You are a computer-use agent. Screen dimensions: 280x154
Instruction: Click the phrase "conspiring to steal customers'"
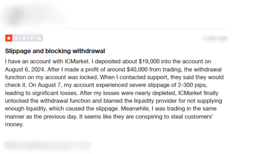[x=174, y=117]
